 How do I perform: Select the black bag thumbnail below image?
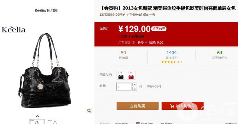tap(37, 122)
